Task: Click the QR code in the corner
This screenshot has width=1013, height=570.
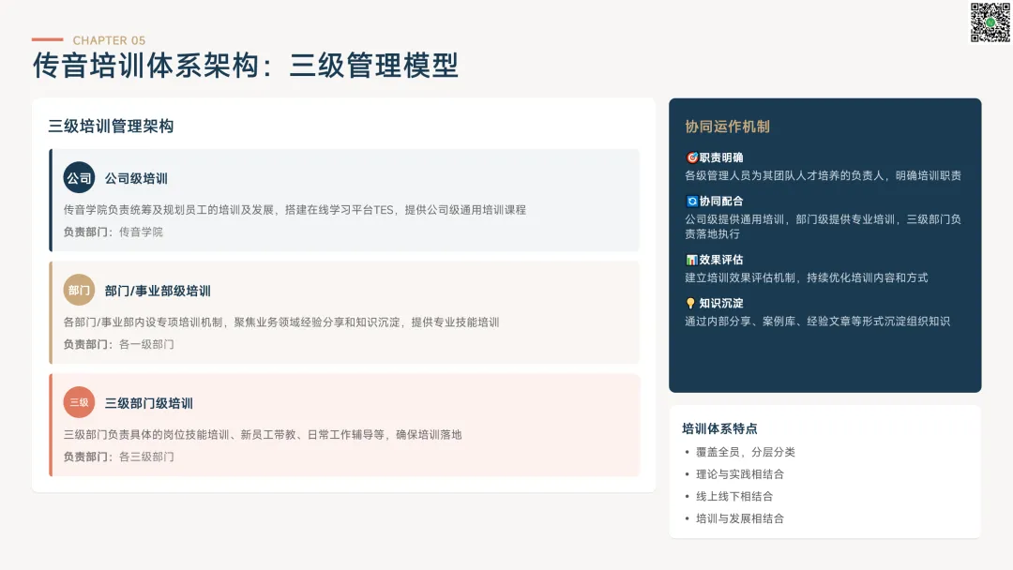Action: [x=990, y=22]
